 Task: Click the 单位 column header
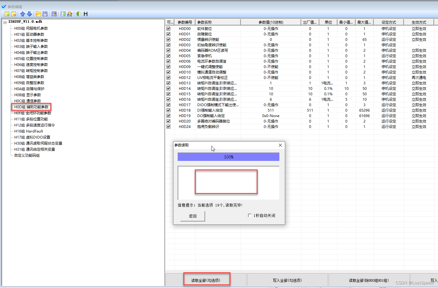328,22
